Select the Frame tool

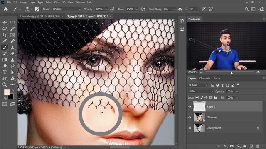pyautogui.click(x=12, y=35)
